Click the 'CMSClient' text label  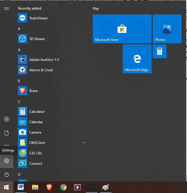click(x=37, y=143)
